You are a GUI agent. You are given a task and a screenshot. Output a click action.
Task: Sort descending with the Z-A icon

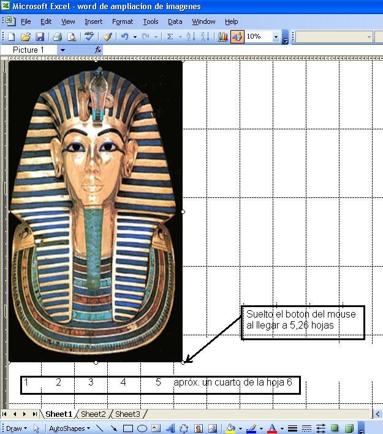pyautogui.click(x=205, y=37)
